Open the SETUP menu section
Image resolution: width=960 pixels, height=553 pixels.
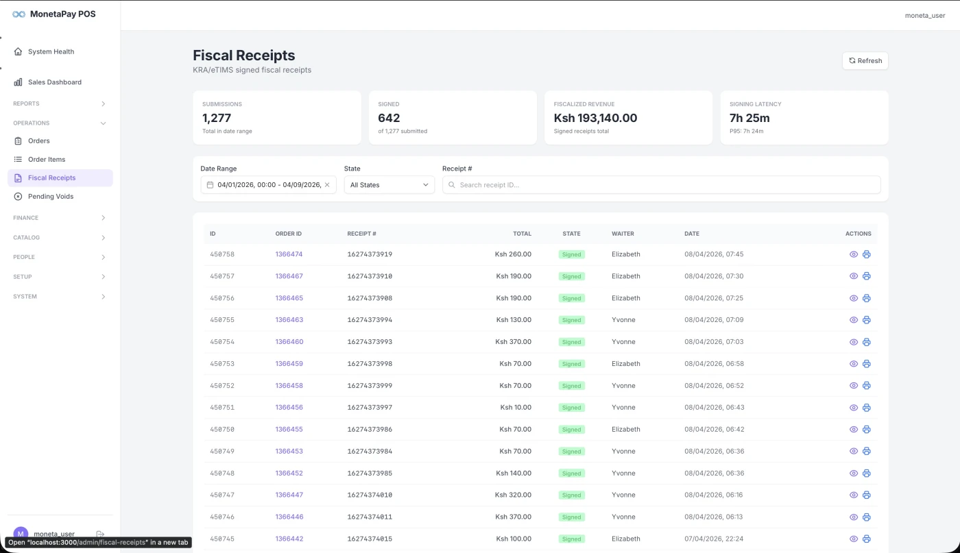point(60,276)
